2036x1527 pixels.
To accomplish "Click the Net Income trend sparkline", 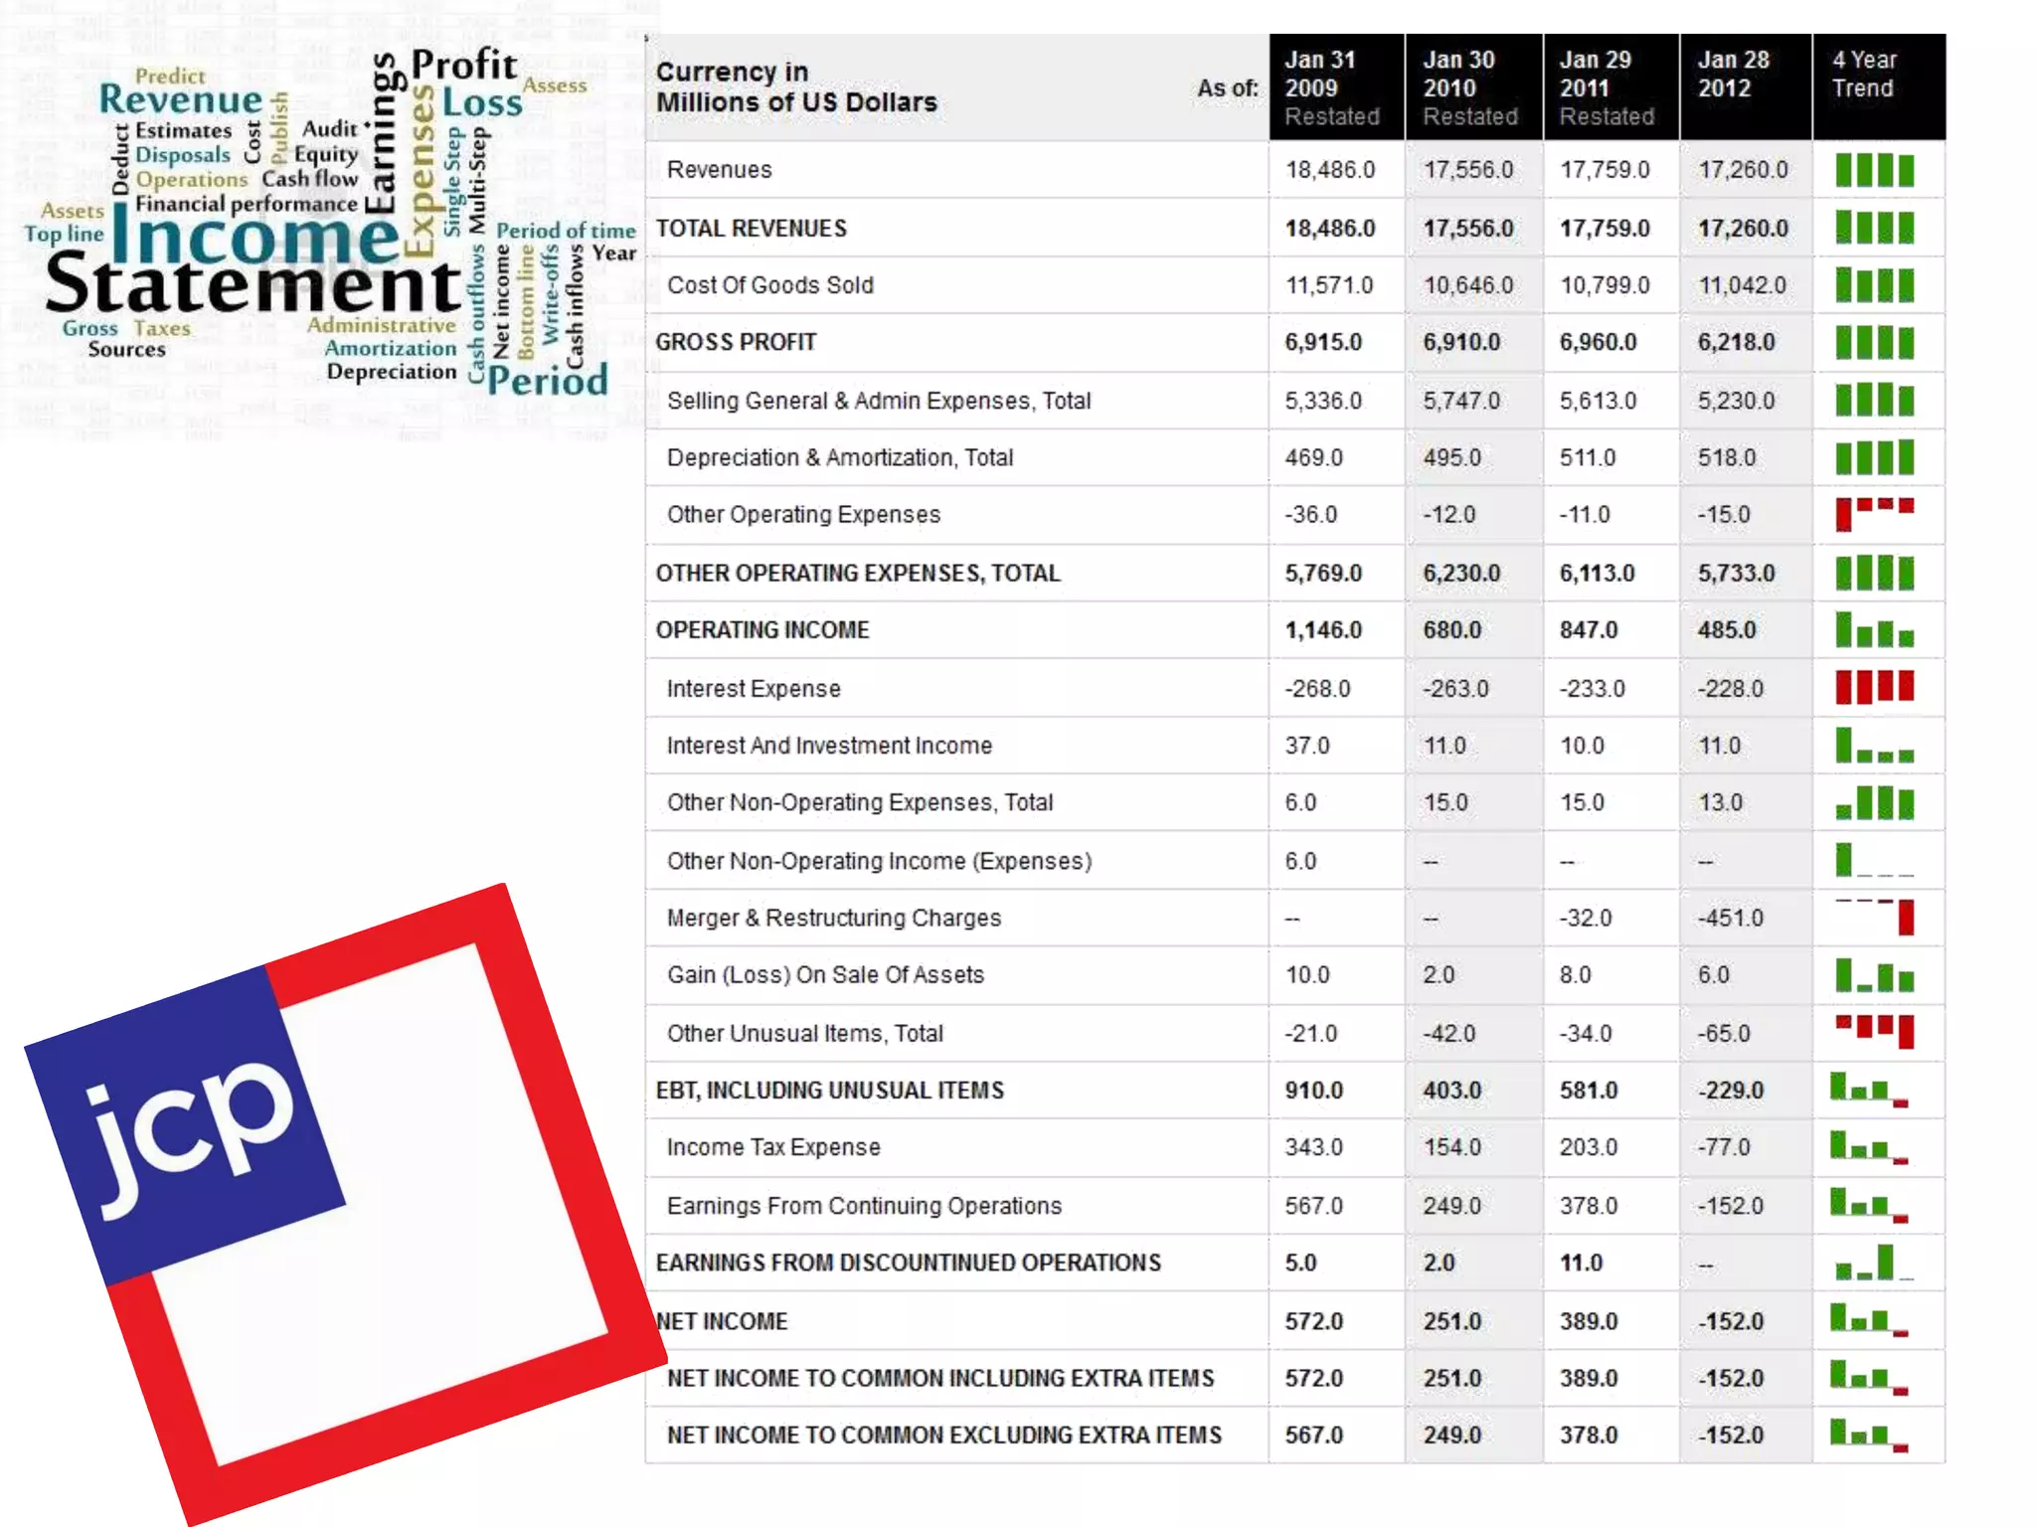I will pos(1869,1321).
